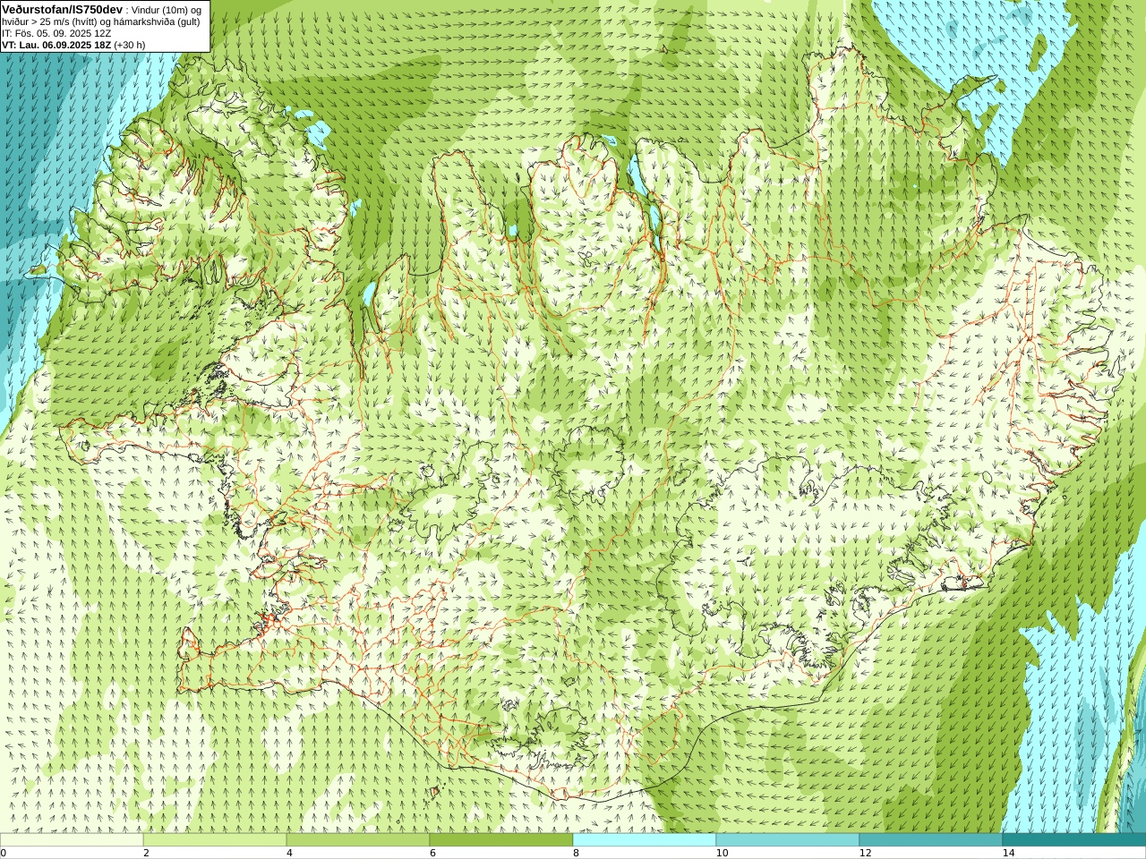Select the teal 12–14 m/s legend swatch
This screenshot has height=859, width=1146.
pyautogui.click(x=931, y=840)
